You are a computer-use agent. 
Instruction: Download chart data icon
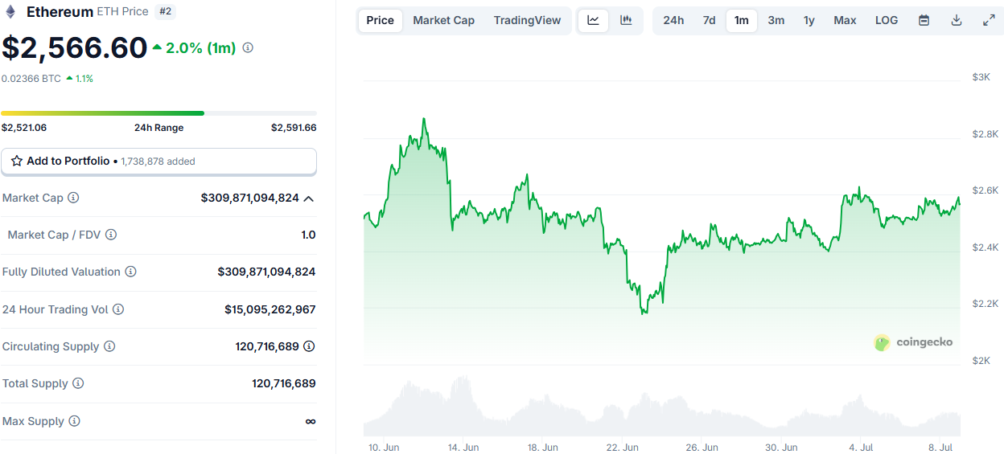point(957,20)
